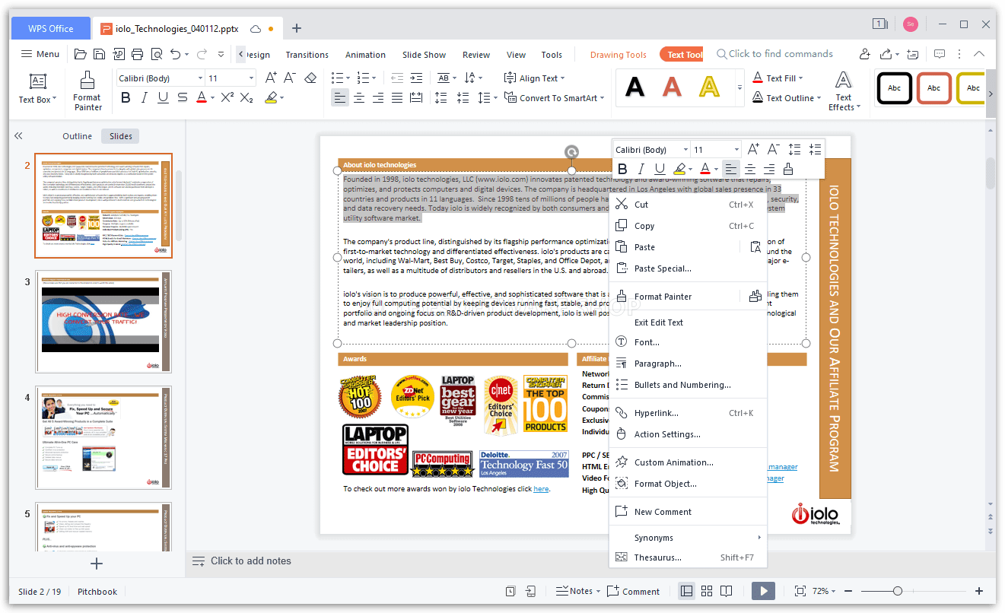Screen dimensions: 1005x613
Task: Choose New Comment in context menu
Action: (688, 512)
